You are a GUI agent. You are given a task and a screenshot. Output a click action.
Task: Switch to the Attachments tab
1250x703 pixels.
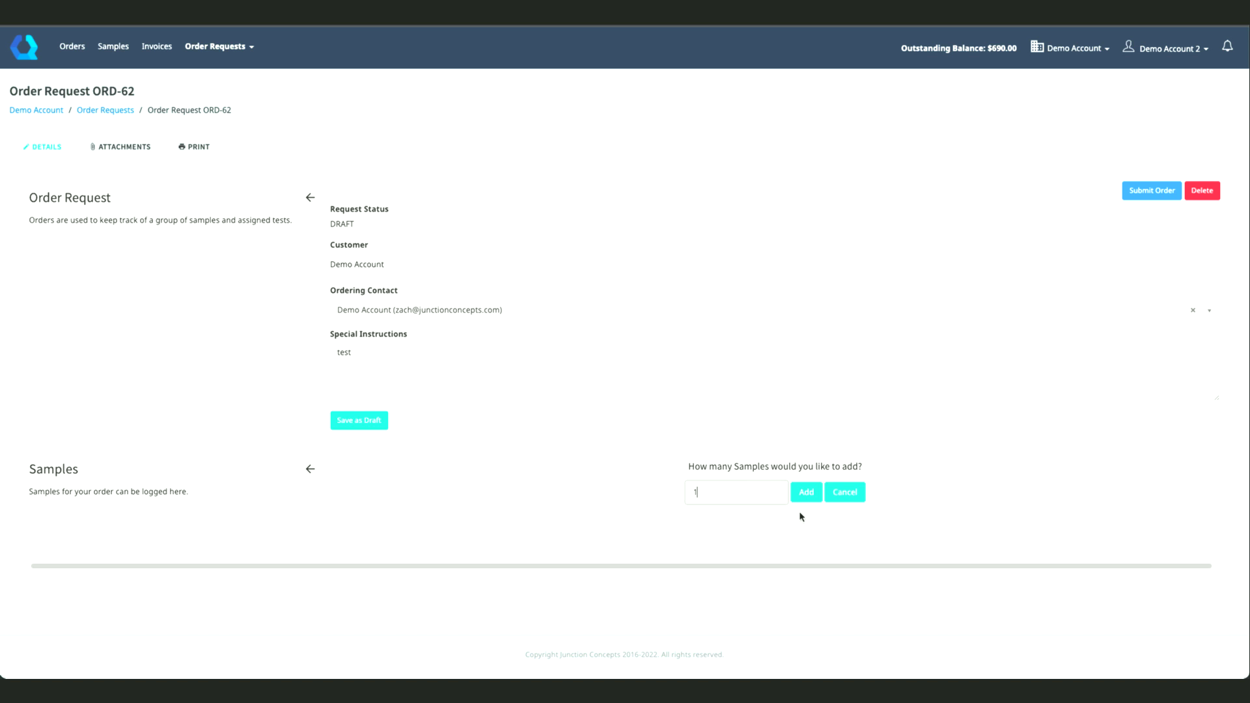coord(120,147)
